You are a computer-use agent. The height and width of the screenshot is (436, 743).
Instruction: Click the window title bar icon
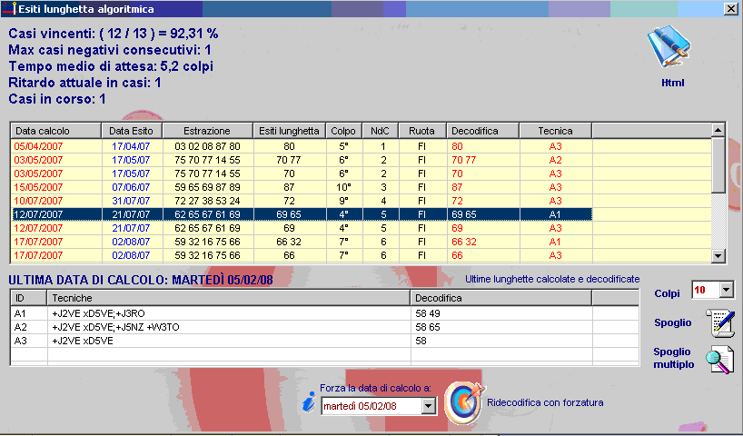9,8
